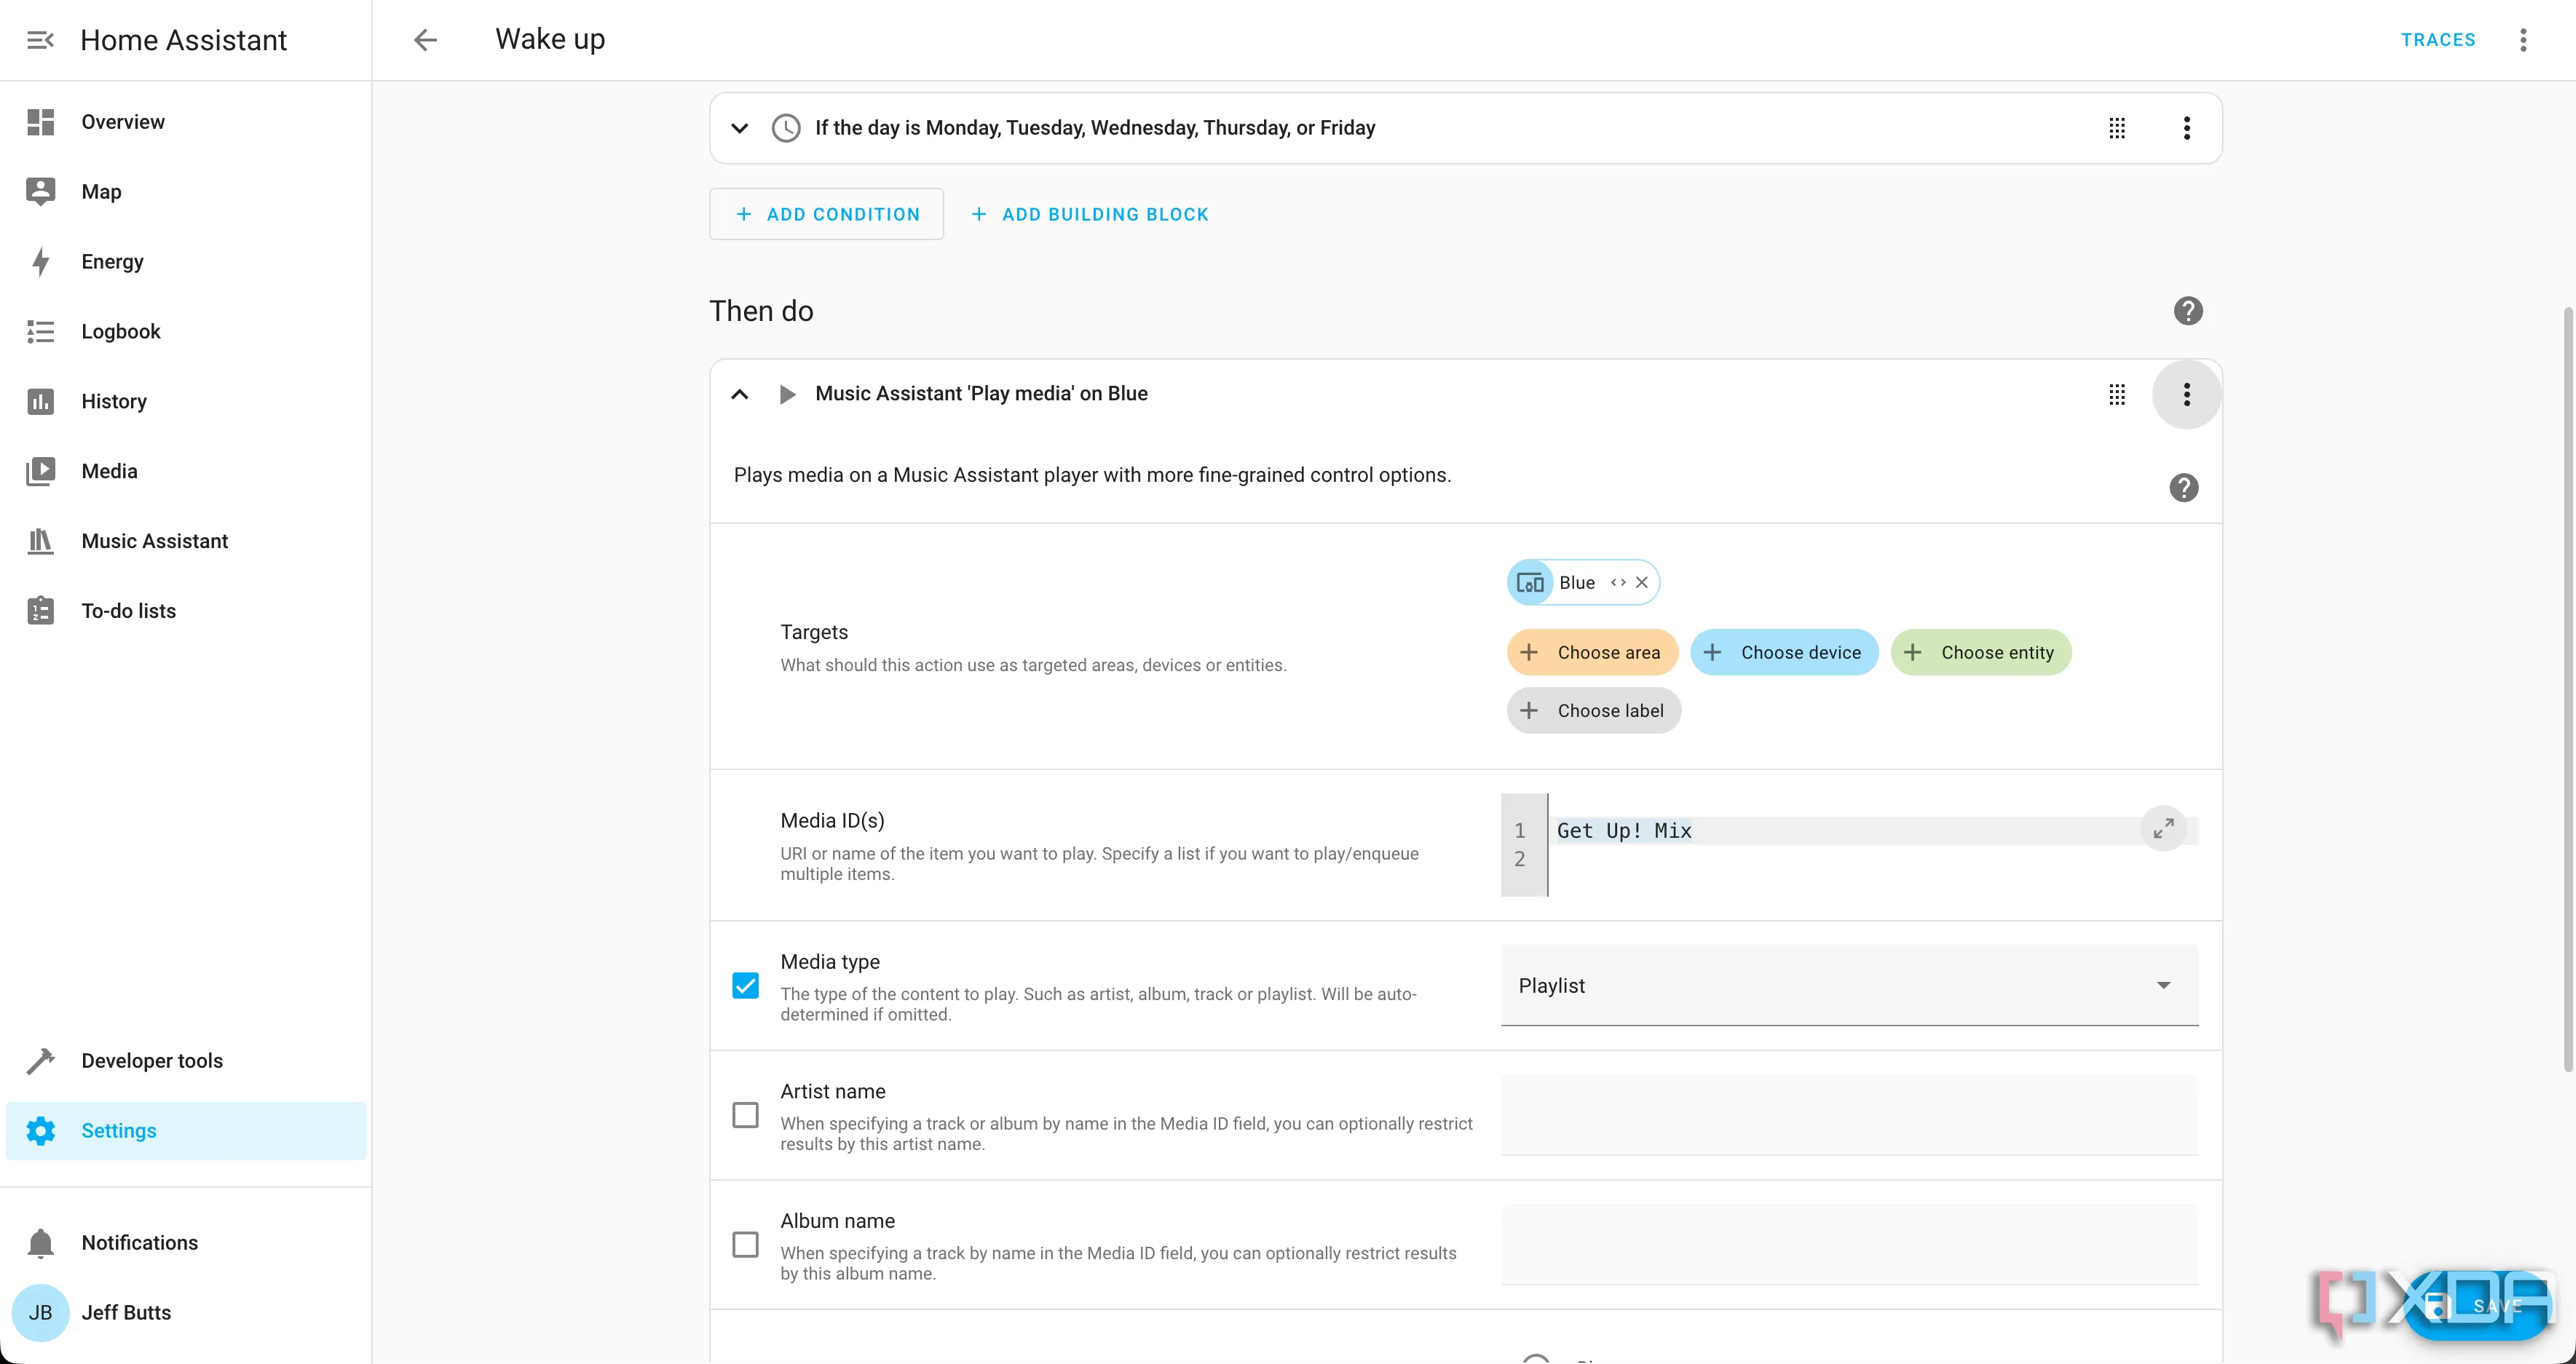
Task: Click the Music Assistant library icon
Action: tap(40, 541)
